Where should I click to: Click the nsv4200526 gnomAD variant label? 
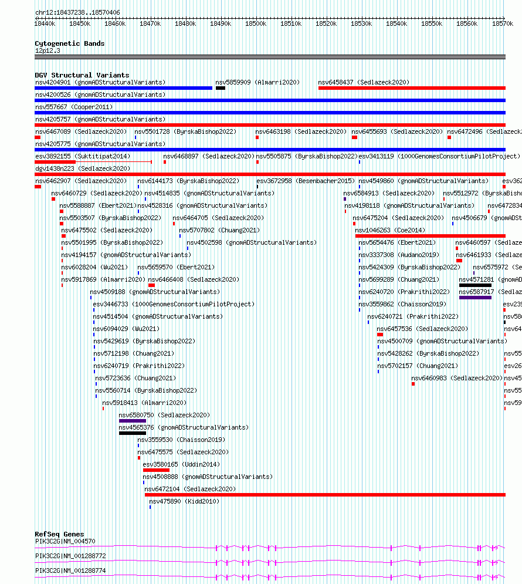coord(100,94)
